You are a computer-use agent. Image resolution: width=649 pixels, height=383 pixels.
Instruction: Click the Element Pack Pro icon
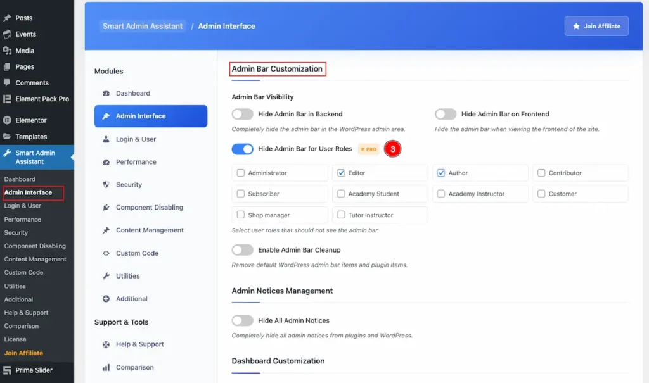[7, 99]
